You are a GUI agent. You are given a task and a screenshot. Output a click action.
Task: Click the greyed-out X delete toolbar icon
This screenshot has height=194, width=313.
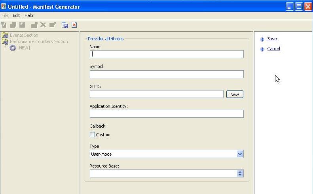43,25
